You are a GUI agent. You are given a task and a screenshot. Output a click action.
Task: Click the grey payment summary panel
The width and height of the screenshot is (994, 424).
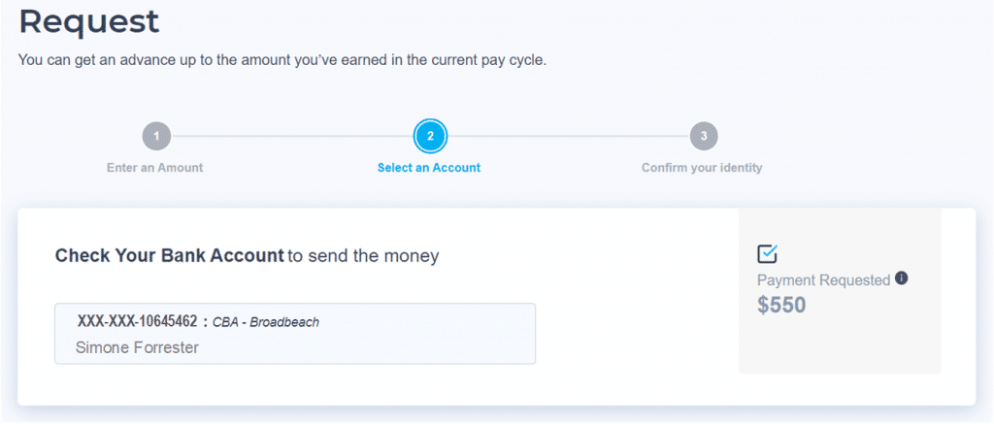point(840,291)
